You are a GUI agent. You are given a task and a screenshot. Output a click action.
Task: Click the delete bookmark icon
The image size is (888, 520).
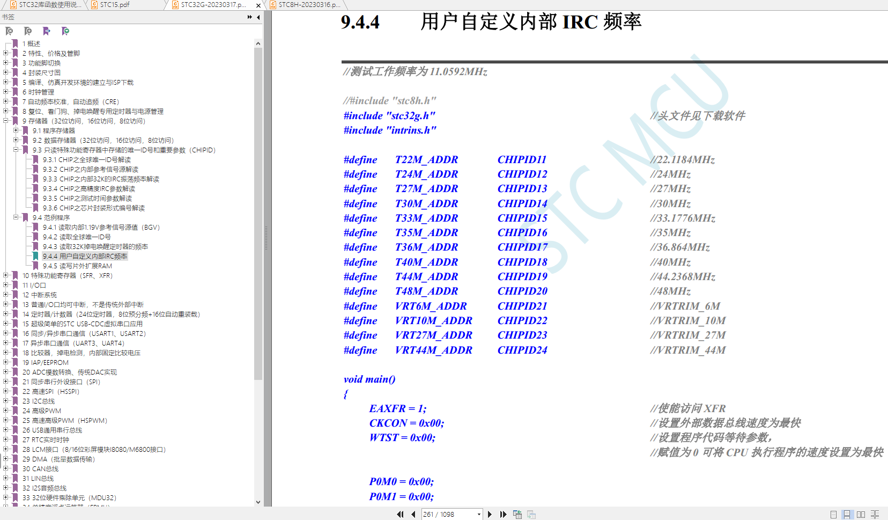tap(9, 31)
